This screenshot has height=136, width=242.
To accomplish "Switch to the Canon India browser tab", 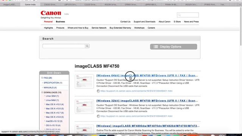I will click(x=30, y=5).
